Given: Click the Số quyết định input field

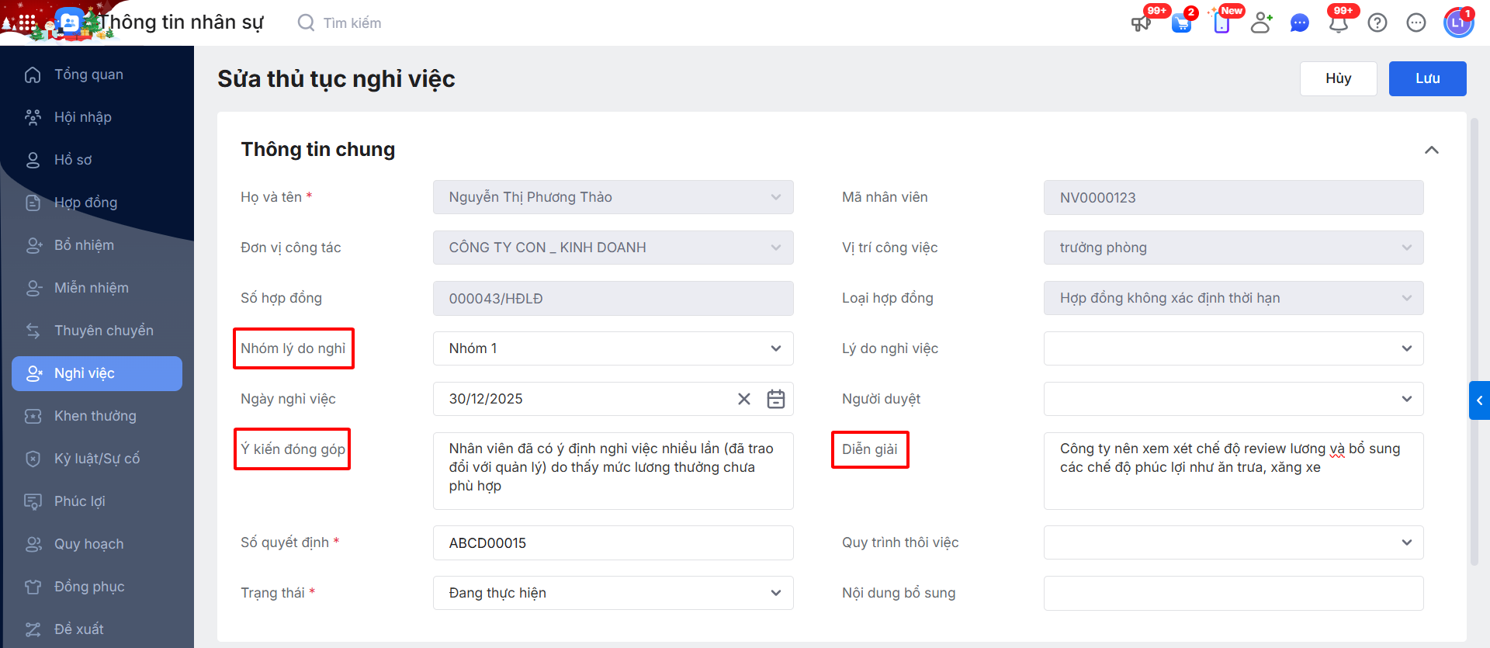Looking at the screenshot, I should 613,542.
